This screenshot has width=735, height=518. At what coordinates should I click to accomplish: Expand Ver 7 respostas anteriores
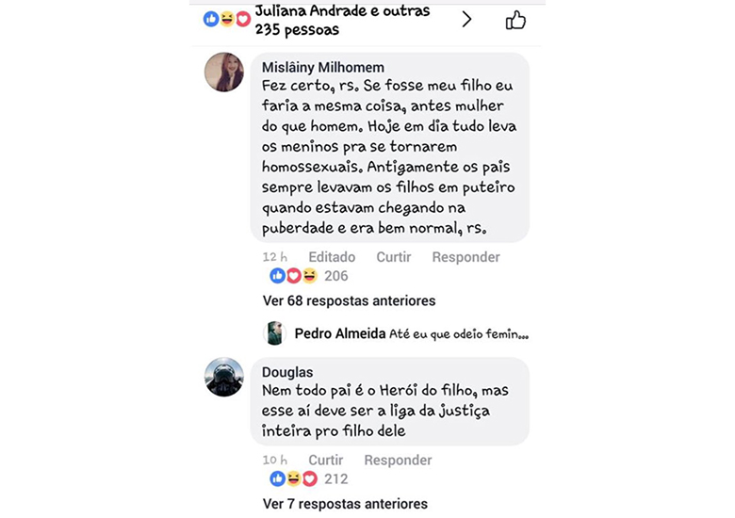(x=345, y=504)
